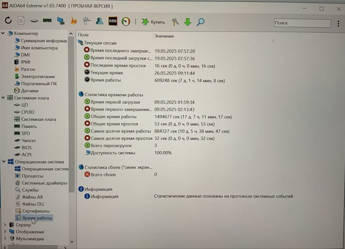Select the Разгон flame item
Viewport: 345px width, 249px height.
point(25,69)
